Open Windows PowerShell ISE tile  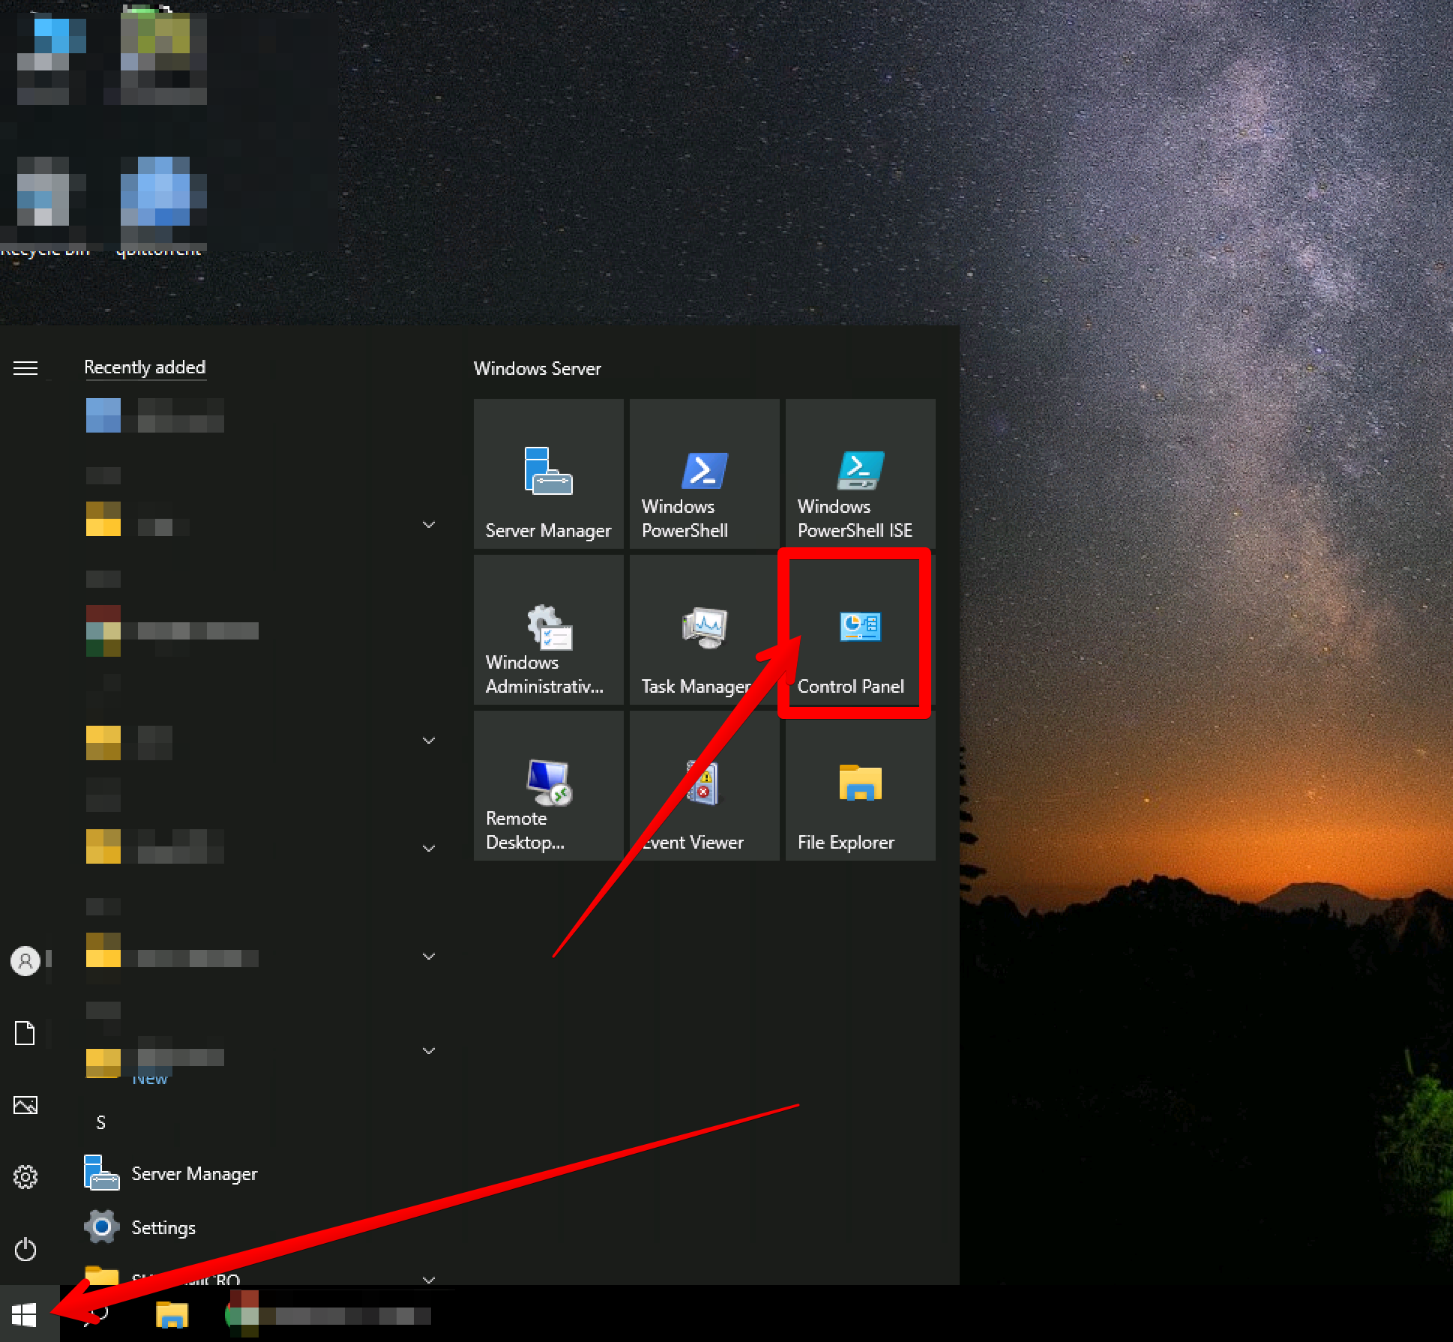coord(860,474)
